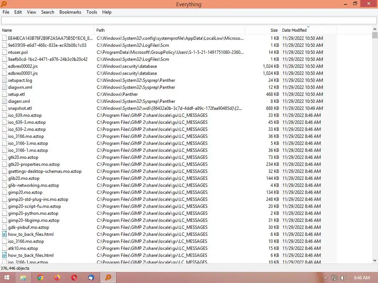This screenshot has height=283, width=378.
Task: Select file glib-networking.mo.eztop
Action: [34, 185]
